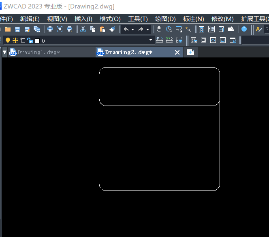Click the Save As icon with pencil
269x237 pixels.
pyautogui.click(x=27, y=29)
